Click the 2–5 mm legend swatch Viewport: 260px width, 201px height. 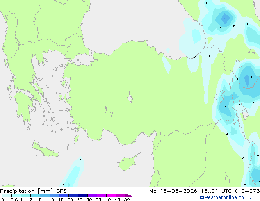[35, 196]
